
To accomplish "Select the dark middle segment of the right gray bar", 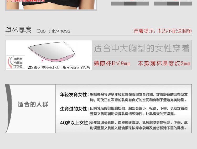I will [173, 3].
